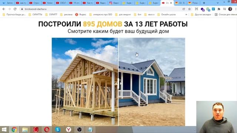Viewport: 237px width, 133px height.
Task: Click the brickwood-dacha.ru address bar
Action: [100, 9]
